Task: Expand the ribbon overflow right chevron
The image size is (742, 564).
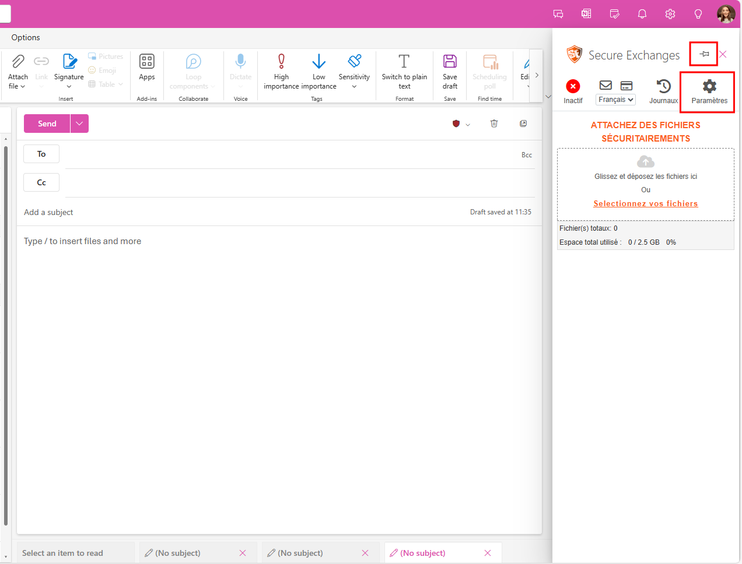Action: (x=537, y=75)
